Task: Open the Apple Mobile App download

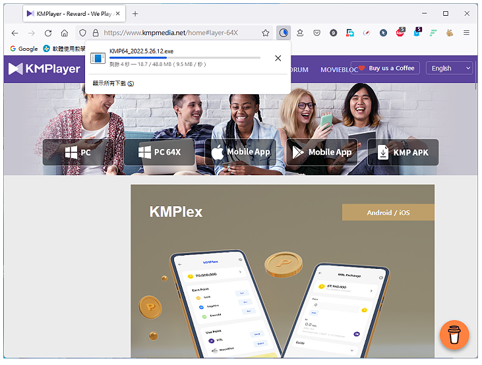Action: (x=241, y=152)
